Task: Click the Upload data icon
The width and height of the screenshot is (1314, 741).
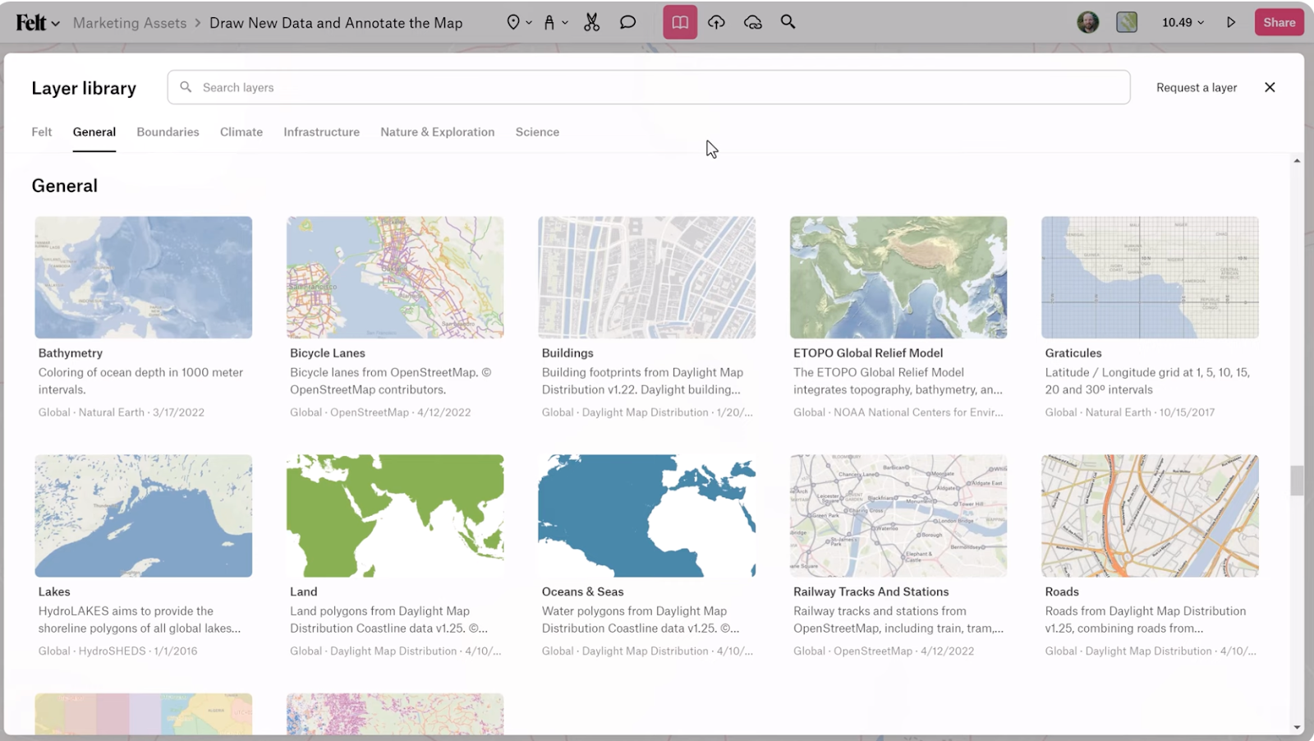Action: [x=715, y=22]
